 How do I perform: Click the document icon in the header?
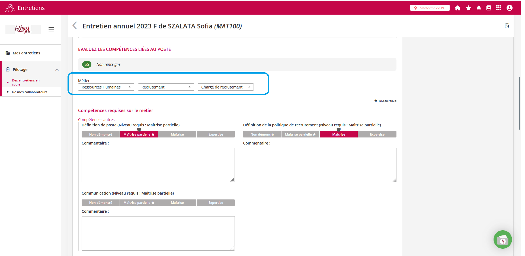point(488,8)
